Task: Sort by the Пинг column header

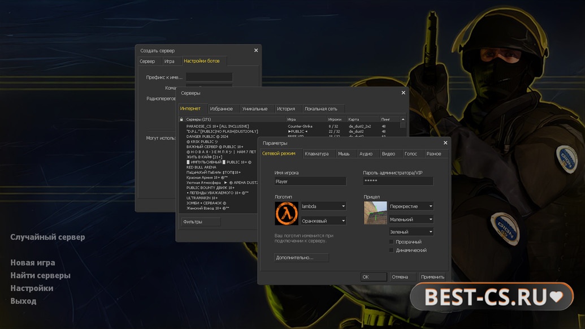Action: click(x=389, y=119)
